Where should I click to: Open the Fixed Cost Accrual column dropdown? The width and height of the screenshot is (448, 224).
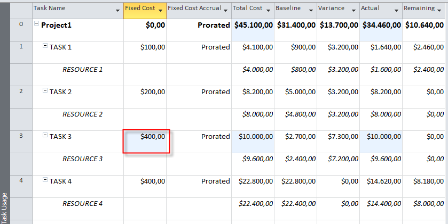226,11
